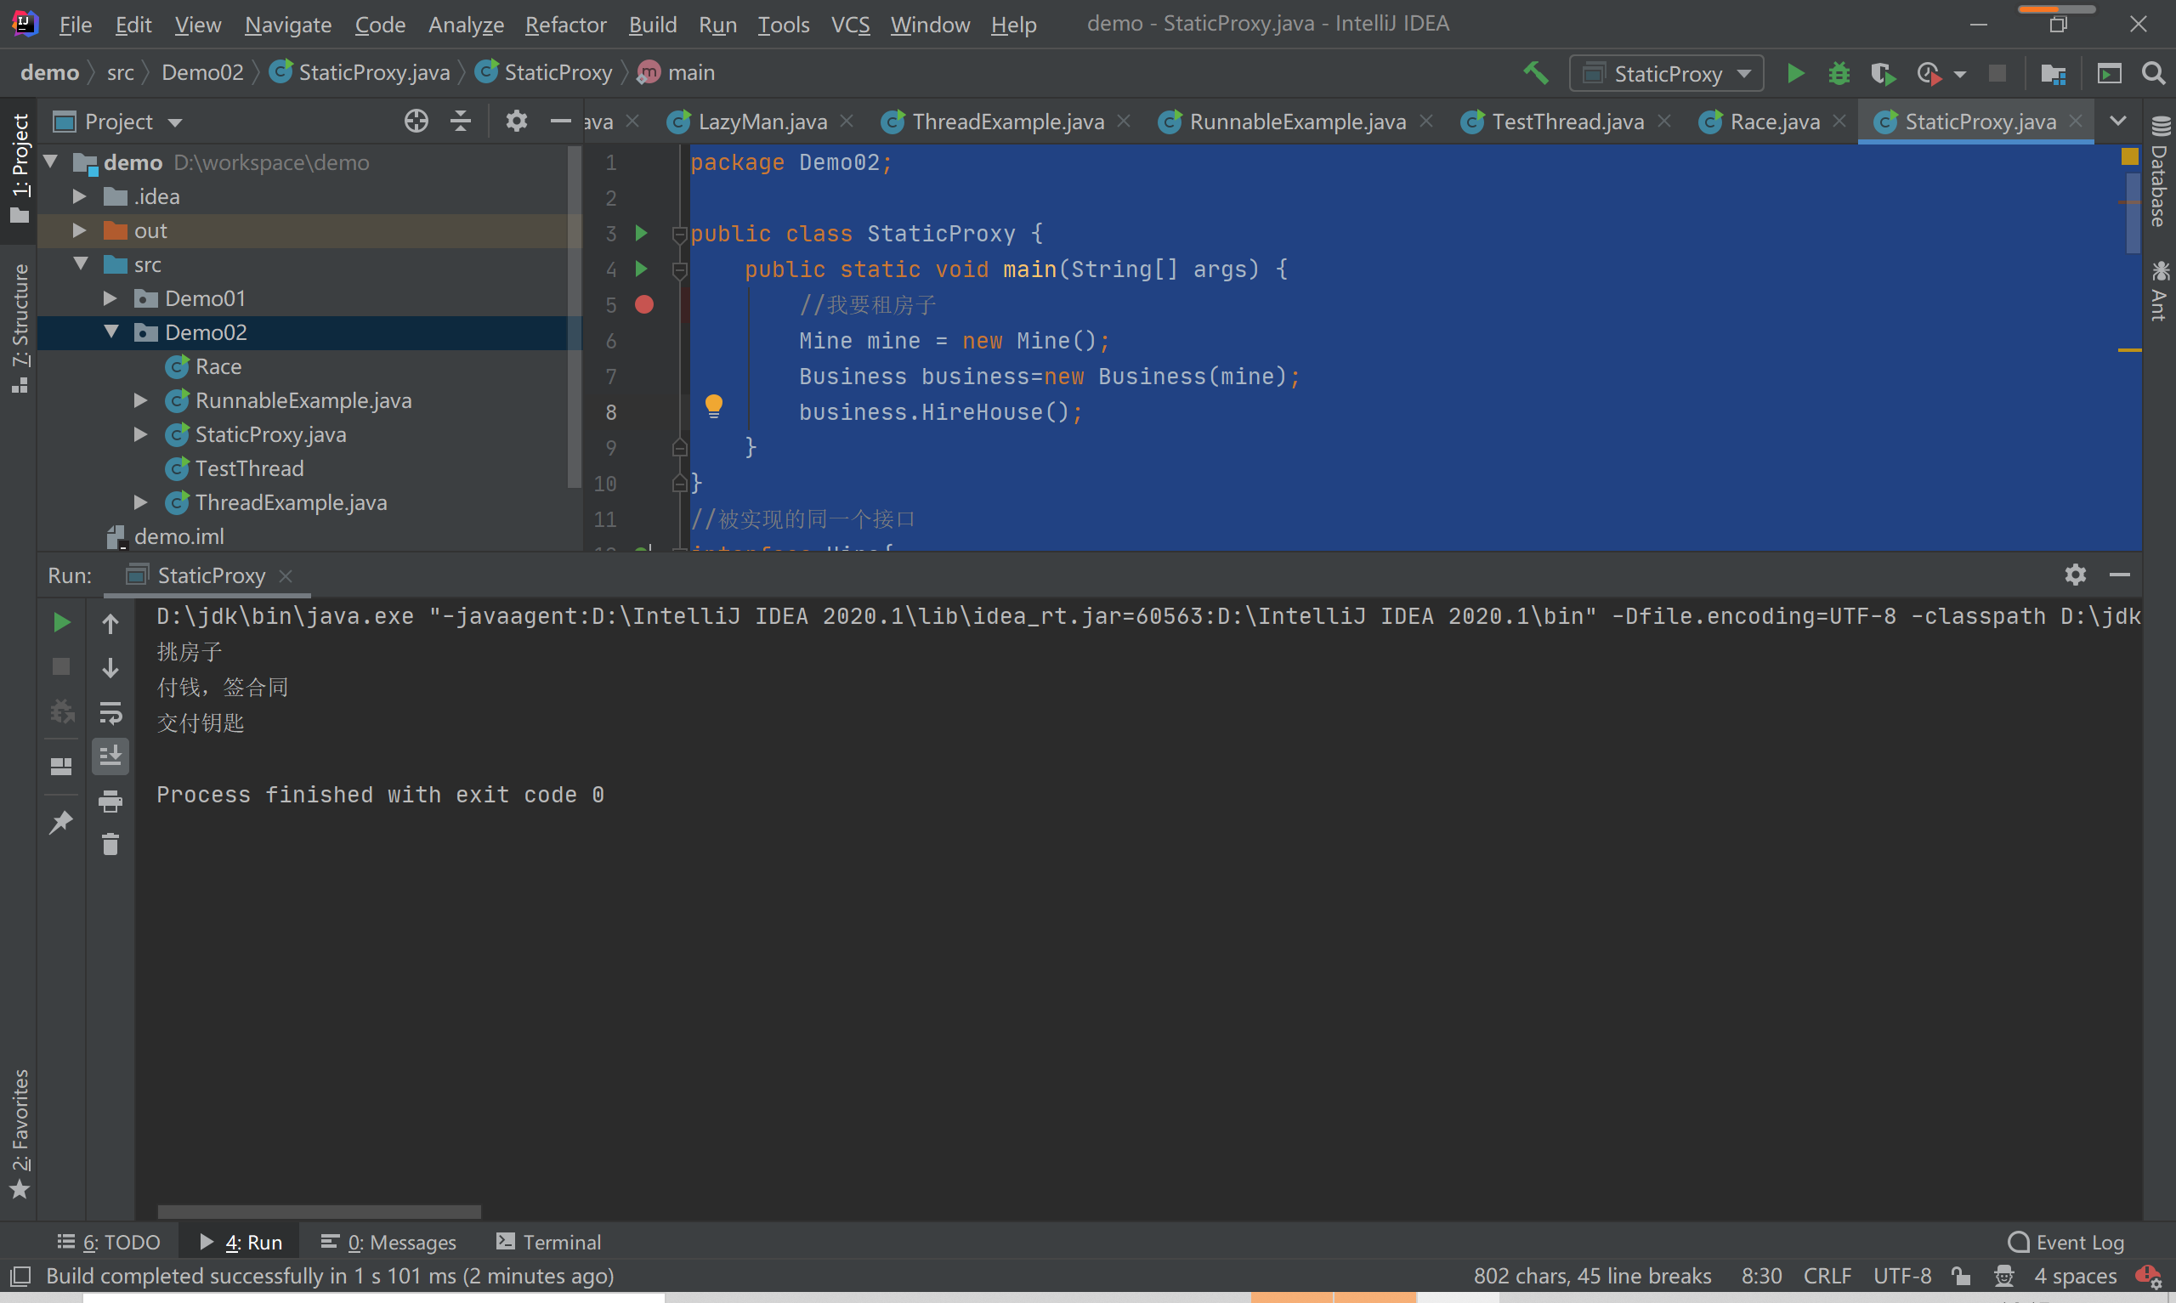Close the StaticProxy run tab
The image size is (2176, 1303).
pyautogui.click(x=286, y=575)
